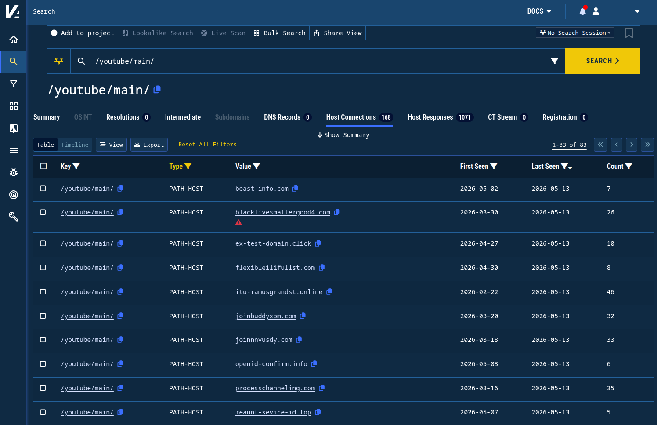Open search filter funnel next to SEARCH

(x=555, y=61)
